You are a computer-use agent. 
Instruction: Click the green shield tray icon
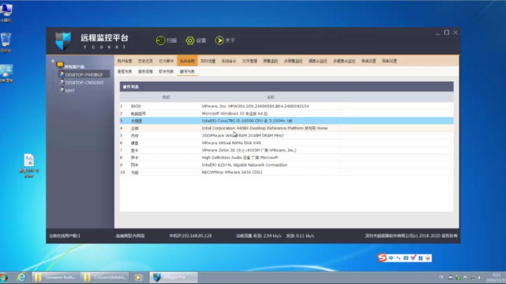tap(458, 278)
